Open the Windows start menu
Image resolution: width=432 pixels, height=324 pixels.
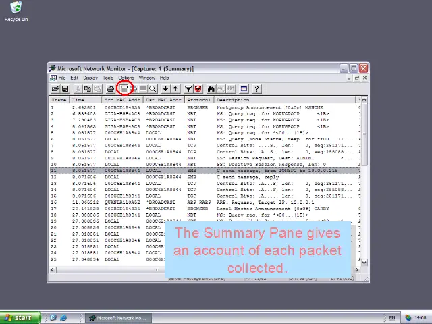pyautogui.click(x=20, y=318)
